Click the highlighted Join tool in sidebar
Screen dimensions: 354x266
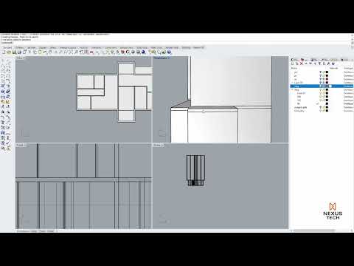coord(3,102)
